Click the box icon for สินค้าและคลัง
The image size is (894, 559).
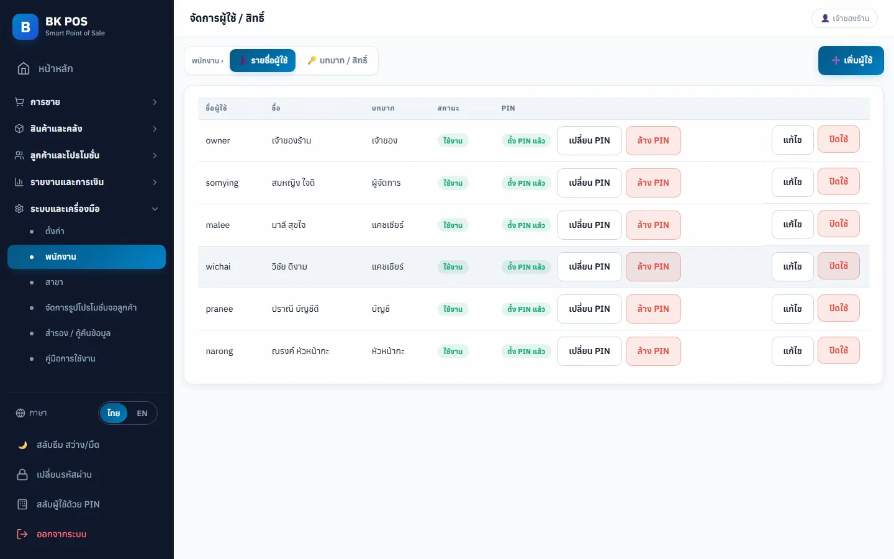tap(19, 129)
